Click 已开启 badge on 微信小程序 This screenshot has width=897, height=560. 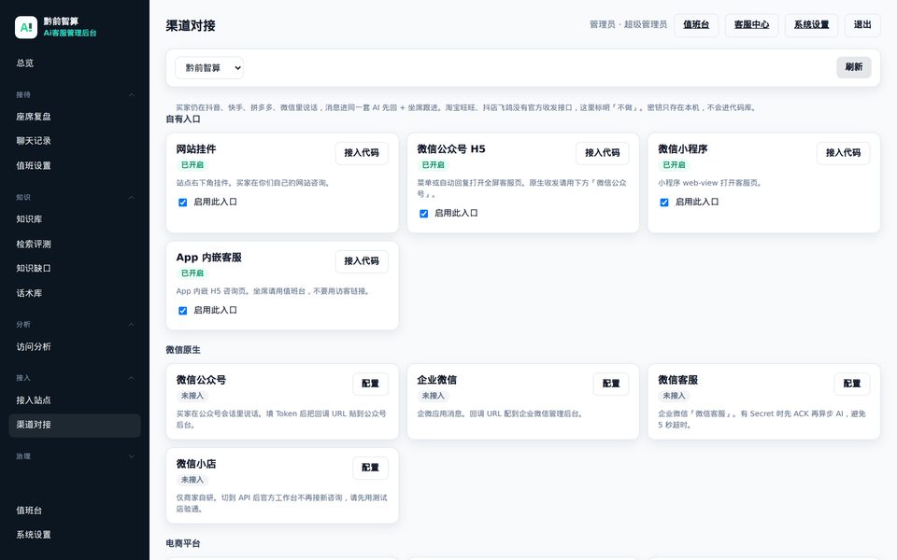click(x=674, y=165)
